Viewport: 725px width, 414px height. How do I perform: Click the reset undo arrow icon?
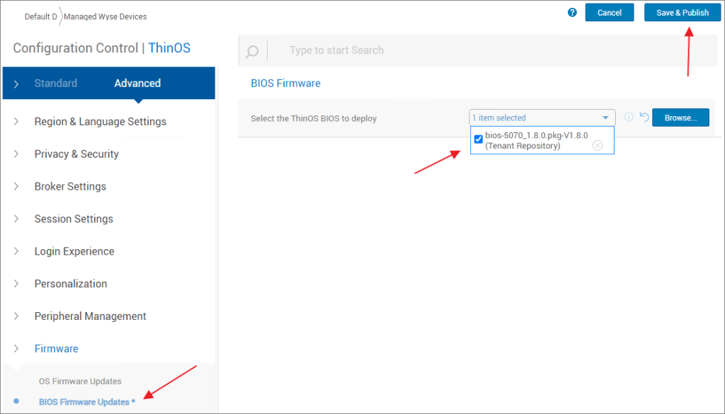pos(644,117)
